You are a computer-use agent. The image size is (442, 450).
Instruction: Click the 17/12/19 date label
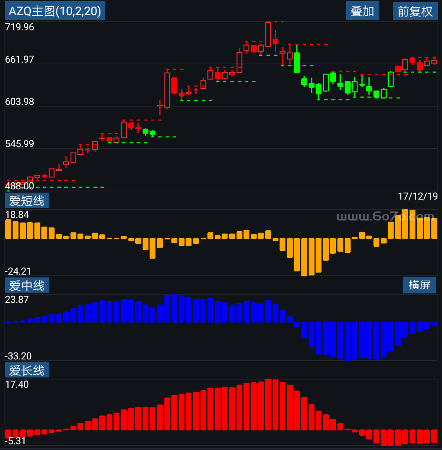(417, 196)
